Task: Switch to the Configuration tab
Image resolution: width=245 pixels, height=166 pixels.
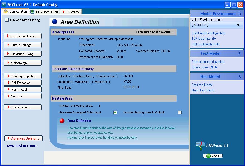Action: click(15, 11)
